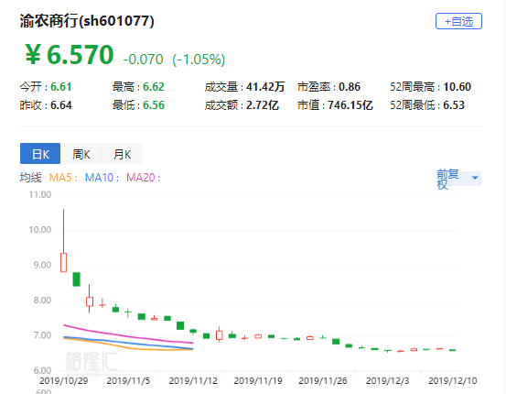Switch to 日K daily chart tab
Image resolution: width=506 pixels, height=394 pixels.
pos(40,154)
